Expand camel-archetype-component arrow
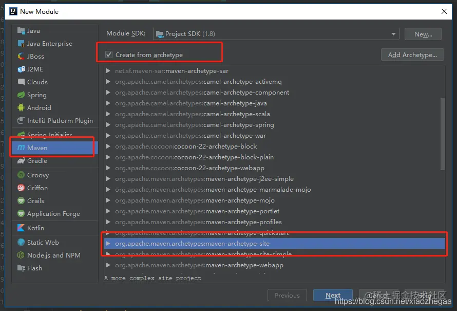 (108, 93)
